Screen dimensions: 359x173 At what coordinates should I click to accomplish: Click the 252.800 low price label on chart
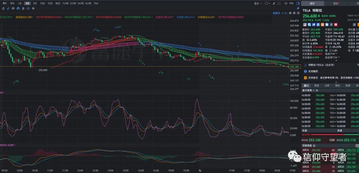pos(43,70)
